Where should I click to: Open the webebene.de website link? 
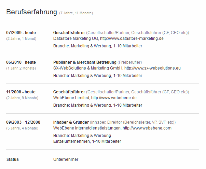(114, 98)
